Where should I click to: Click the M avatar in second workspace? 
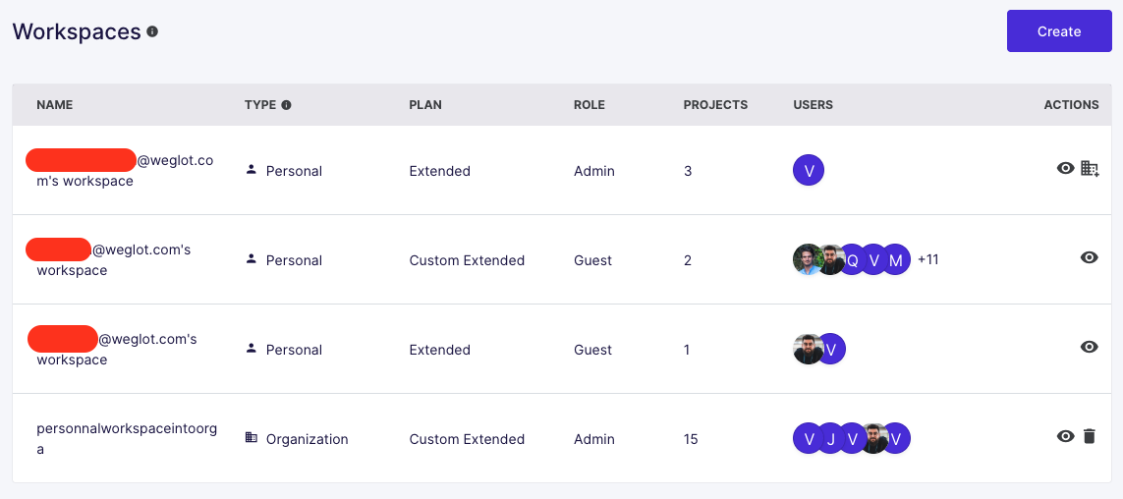point(895,260)
